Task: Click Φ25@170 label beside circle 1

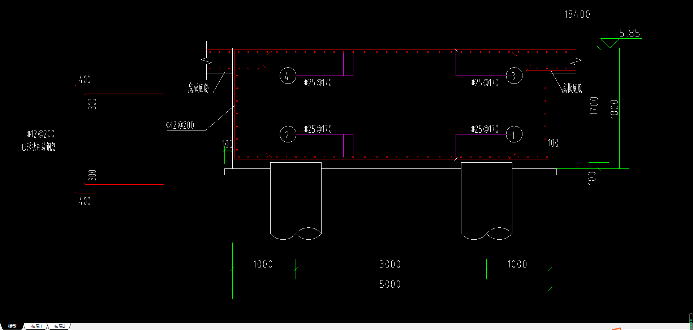Action: pos(485,129)
